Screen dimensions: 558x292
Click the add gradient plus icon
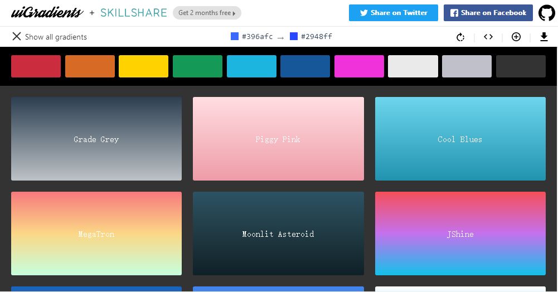coord(516,37)
